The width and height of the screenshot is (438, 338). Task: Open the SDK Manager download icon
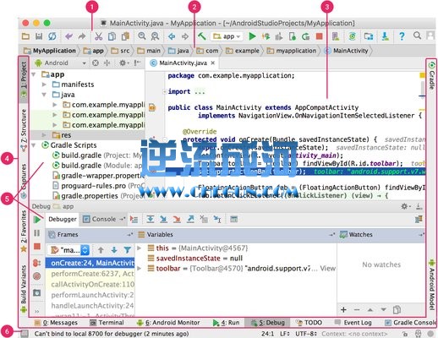coord(385,36)
